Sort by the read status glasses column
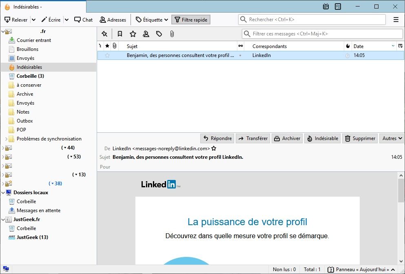Image resolution: width=405 pixels, height=274 pixels. [241, 46]
